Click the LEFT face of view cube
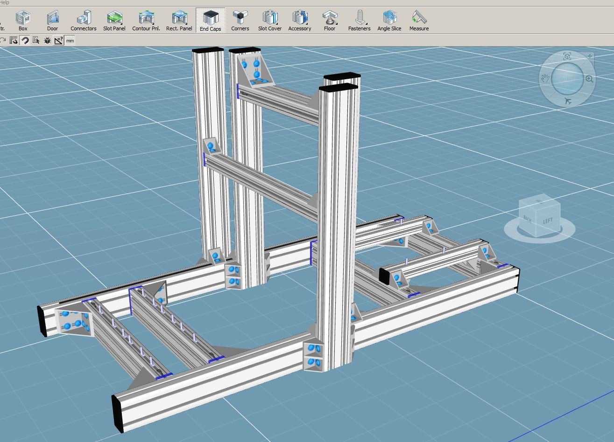 (548, 220)
